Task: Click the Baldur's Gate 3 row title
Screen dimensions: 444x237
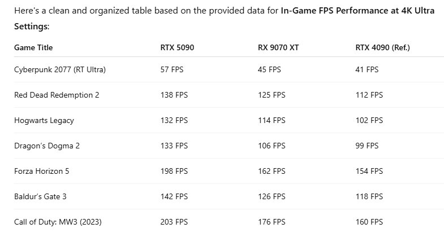Action: (x=44, y=196)
